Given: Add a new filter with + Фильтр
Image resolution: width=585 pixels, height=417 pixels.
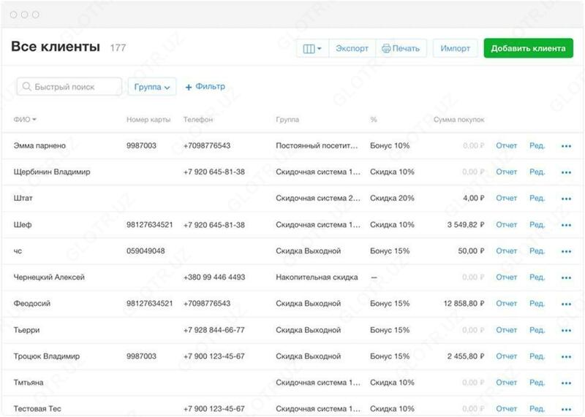Looking at the screenshot, I should click(205, 86).
